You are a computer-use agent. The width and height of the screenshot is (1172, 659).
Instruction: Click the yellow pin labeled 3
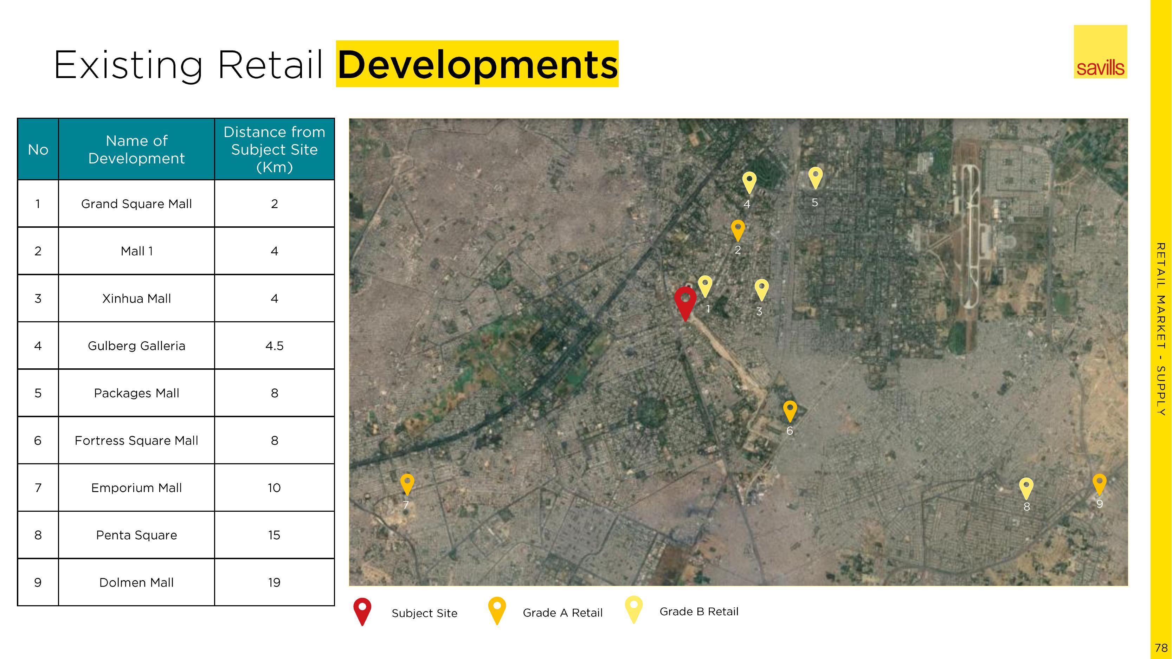pos(761,288)
